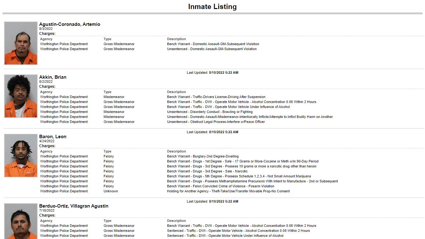This screenshot has height=239, width=425.
Task: Select Drugs 5th Degree Not Small Amount Marijuana charge
Action: [x=239, y=176]
